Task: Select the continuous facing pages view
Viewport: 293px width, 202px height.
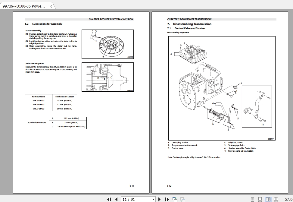Action: (276, 199)
